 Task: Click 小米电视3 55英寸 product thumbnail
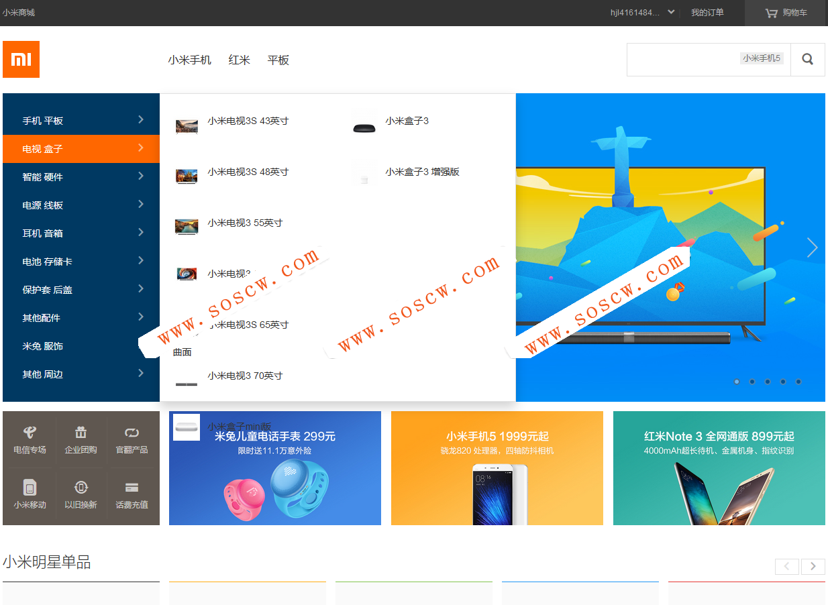point(187,226)
